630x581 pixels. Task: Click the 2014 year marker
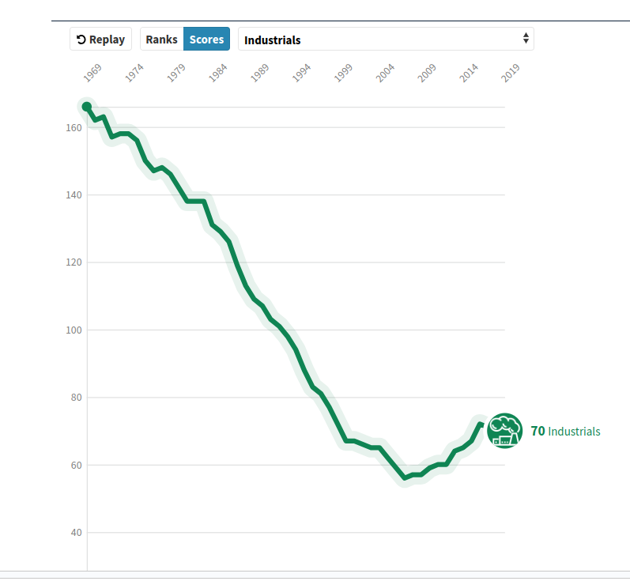470,73
